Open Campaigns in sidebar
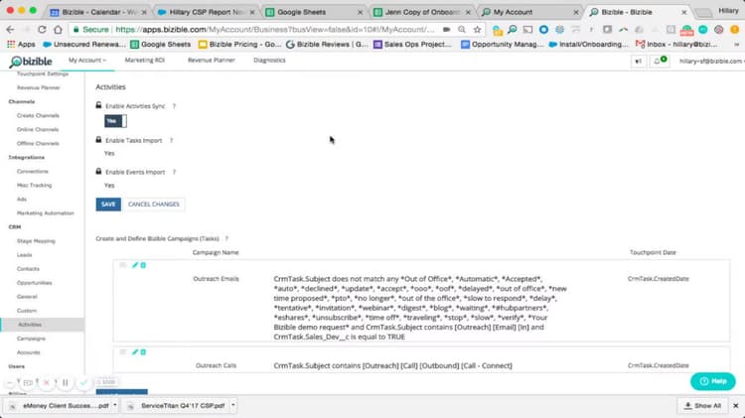The width and height of the screenshot is (745, 418). [31, 339]
